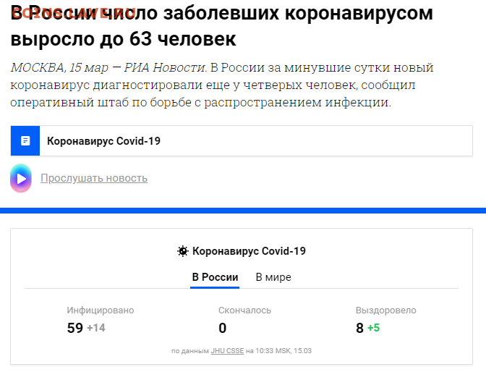The height and width of the screenshot is (372, 486).
Task: Open the Коронавирус Covid-19 topic banner
Action: (242, 140)
